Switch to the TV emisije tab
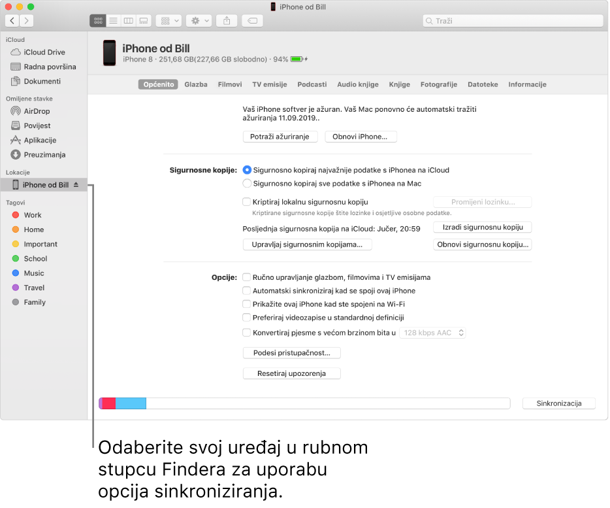610x508 pixels. click(270, 84)
